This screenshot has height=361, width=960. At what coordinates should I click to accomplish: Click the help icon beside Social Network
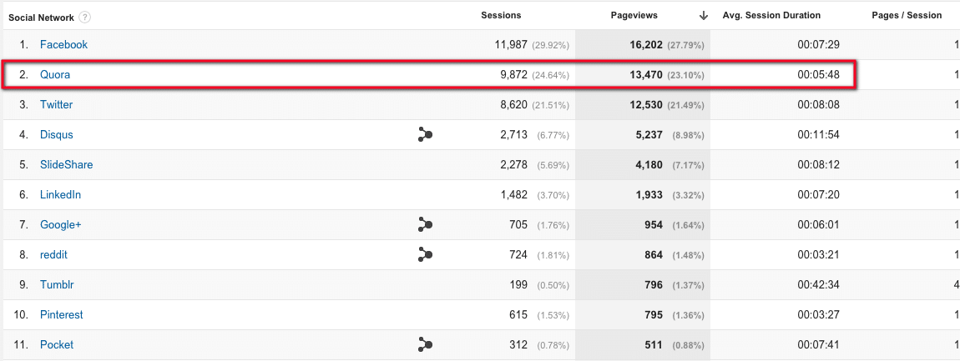click(85, 17)
